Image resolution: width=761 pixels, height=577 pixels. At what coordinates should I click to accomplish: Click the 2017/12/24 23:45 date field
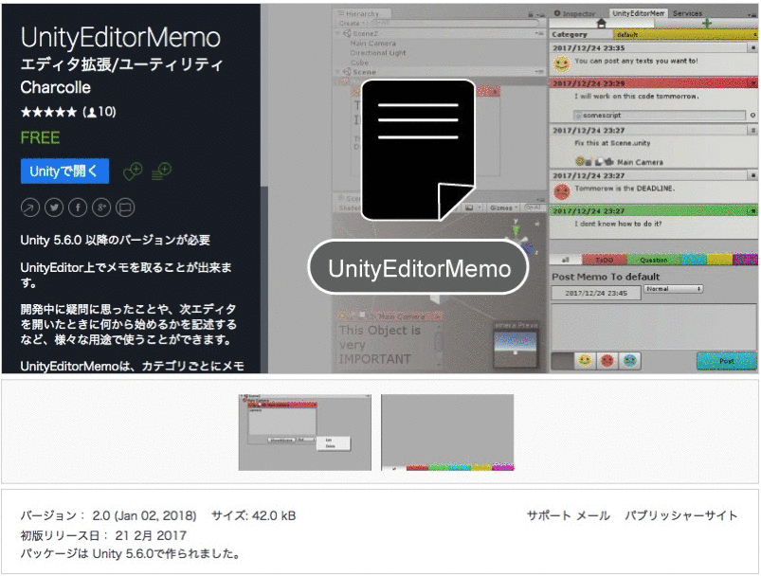point(596,293)
